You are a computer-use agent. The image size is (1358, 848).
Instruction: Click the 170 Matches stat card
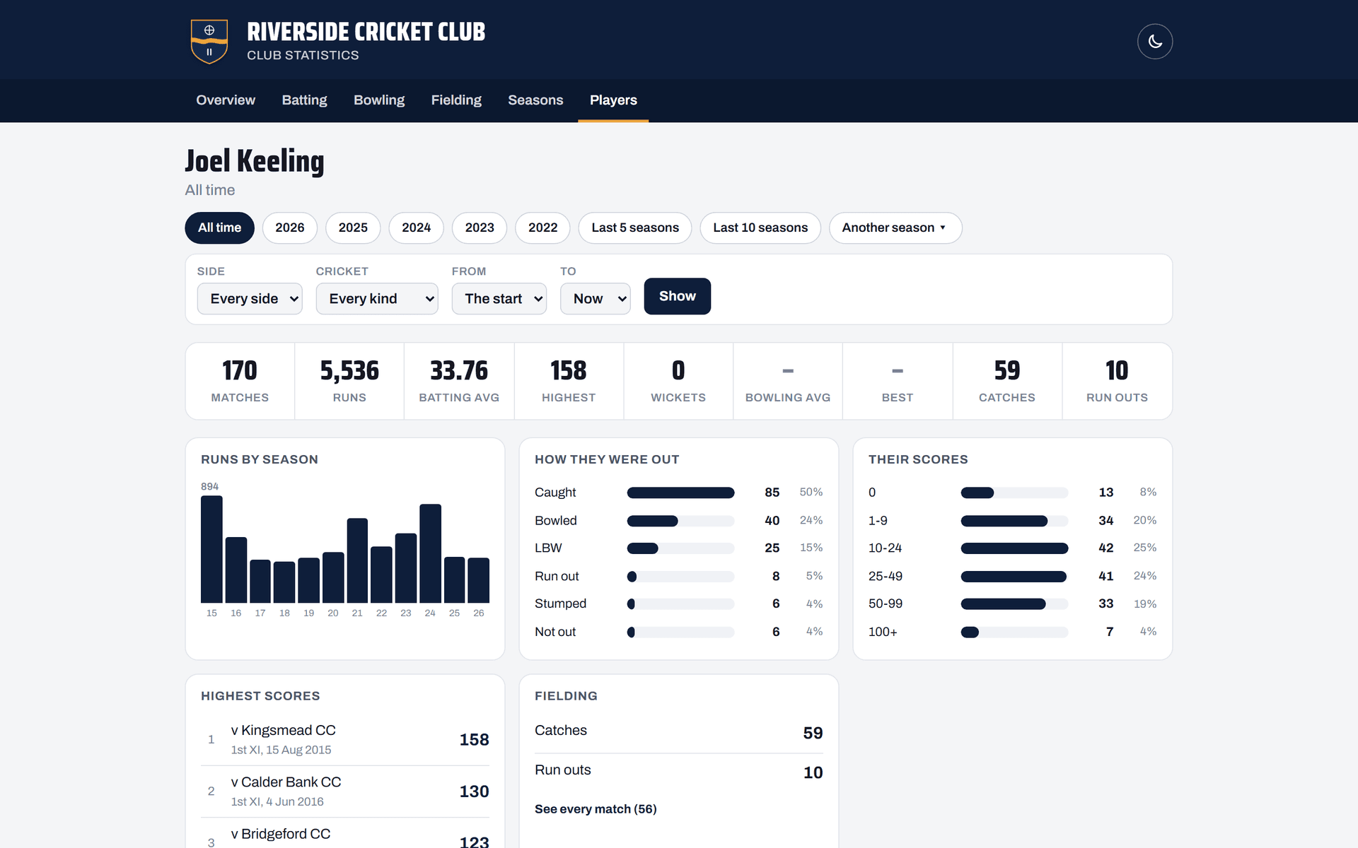pyautogui.click(x=240, y=381)
